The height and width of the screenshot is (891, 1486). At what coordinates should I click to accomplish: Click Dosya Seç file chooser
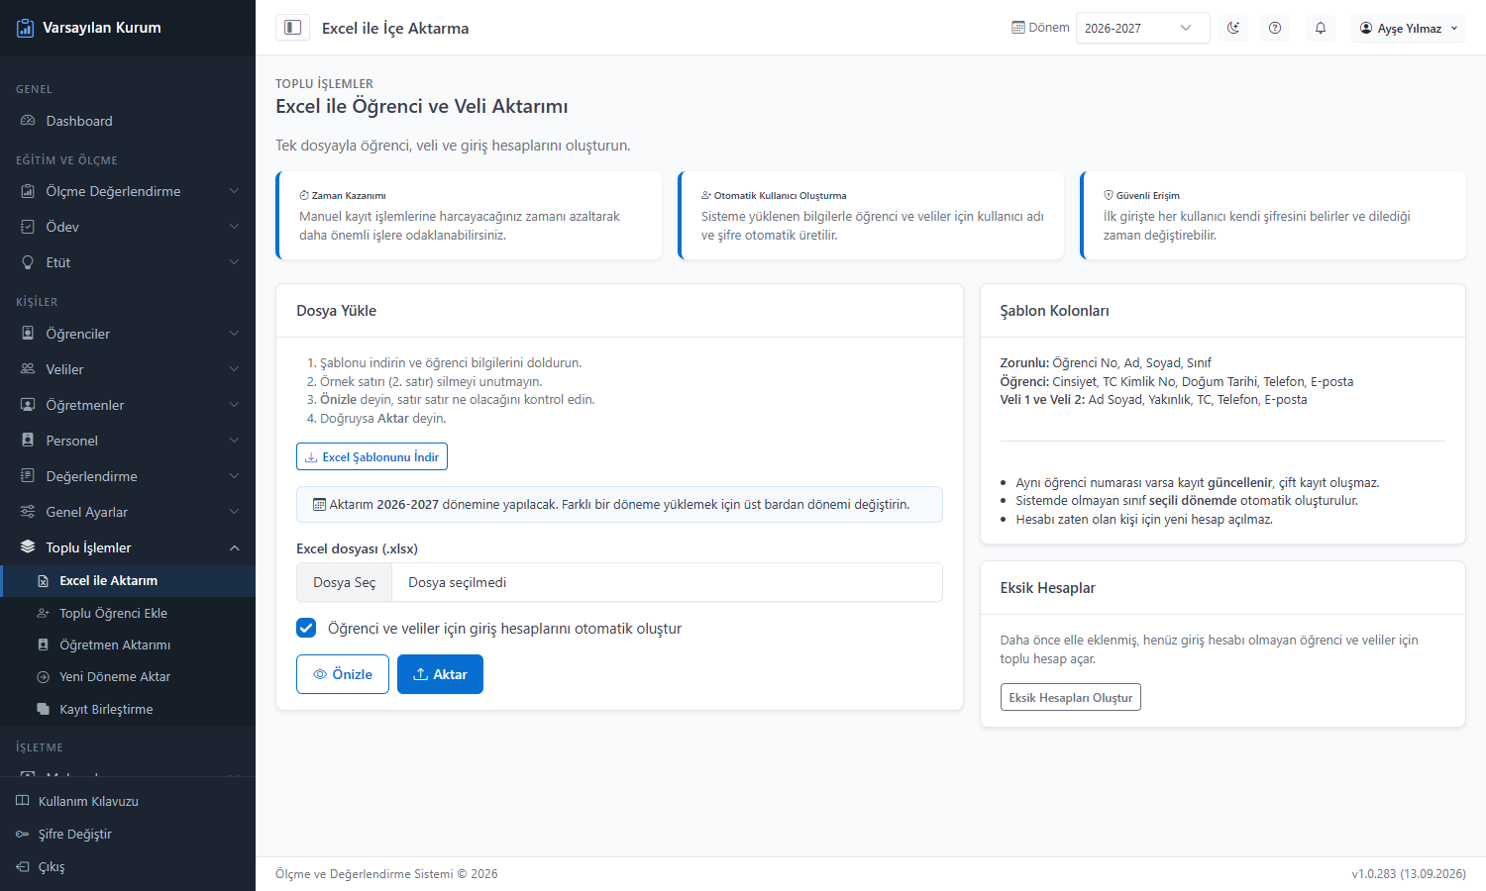coord(345,582)
